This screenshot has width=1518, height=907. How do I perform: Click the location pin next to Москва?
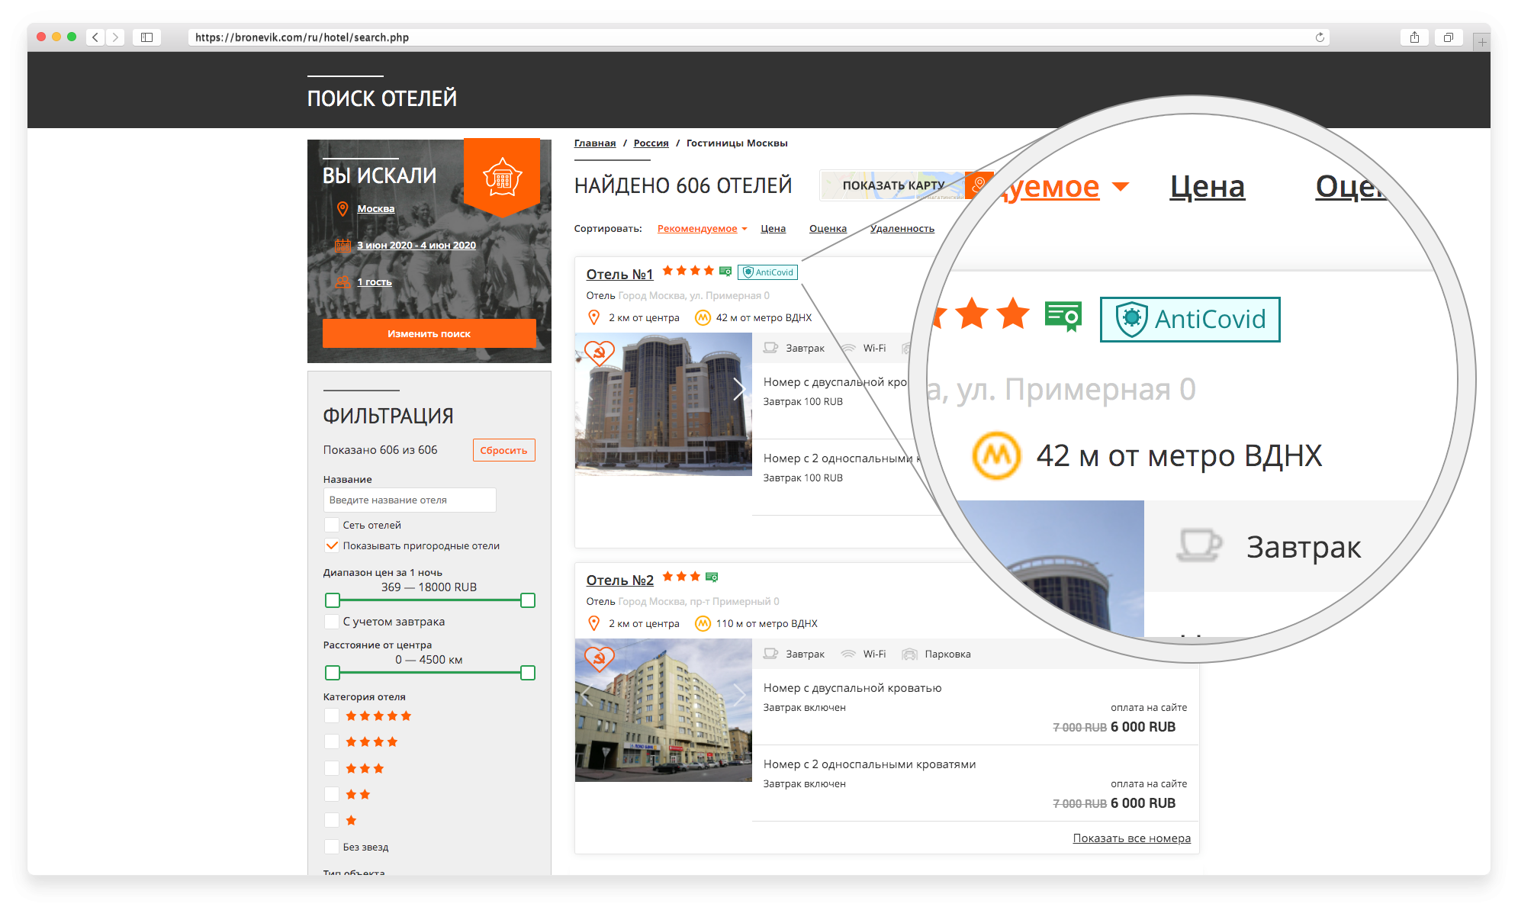pos(343,209)
